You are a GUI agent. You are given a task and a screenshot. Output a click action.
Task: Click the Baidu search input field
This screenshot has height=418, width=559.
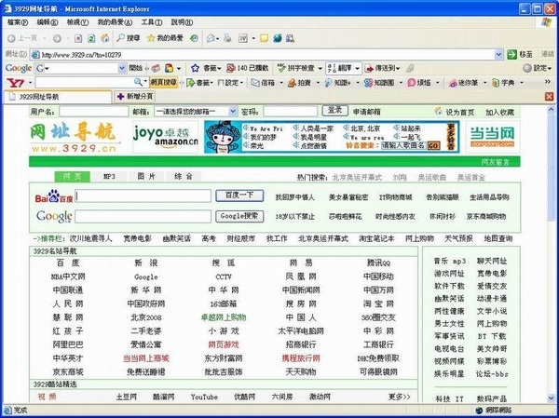(143, 196)
